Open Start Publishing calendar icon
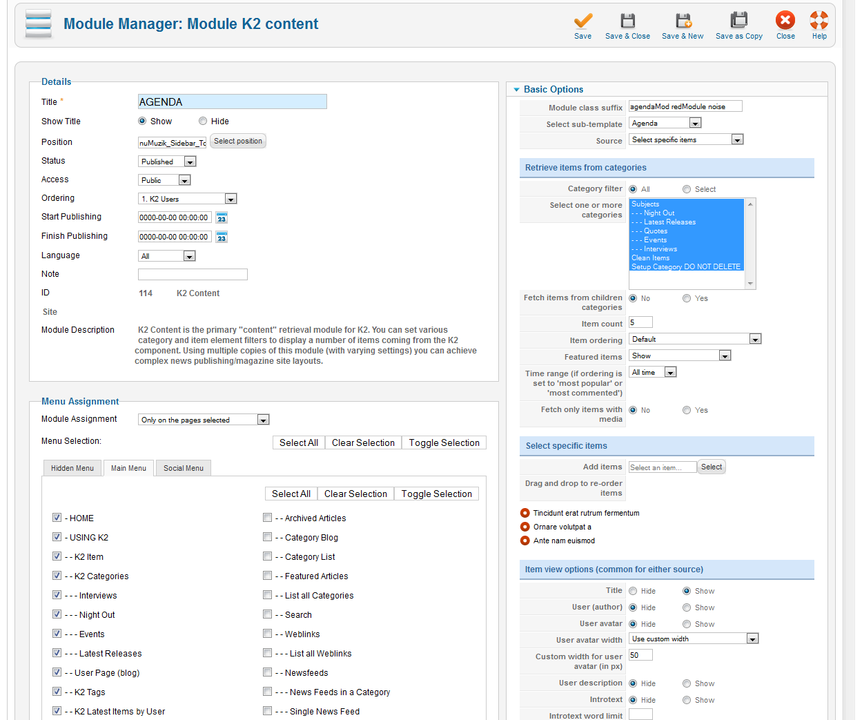862x720 pixels. 222,217
